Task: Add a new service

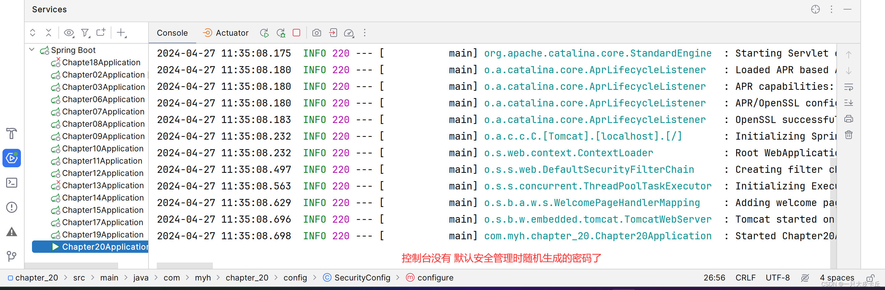Action: tap(121, 33)
